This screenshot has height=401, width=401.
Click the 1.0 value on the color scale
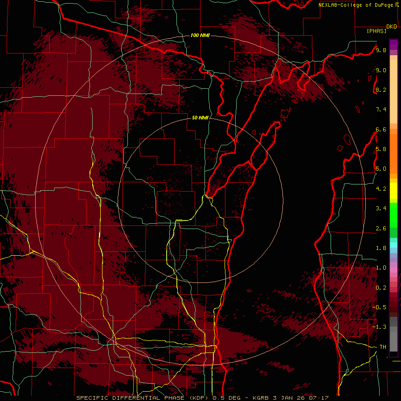coord(381,268)
